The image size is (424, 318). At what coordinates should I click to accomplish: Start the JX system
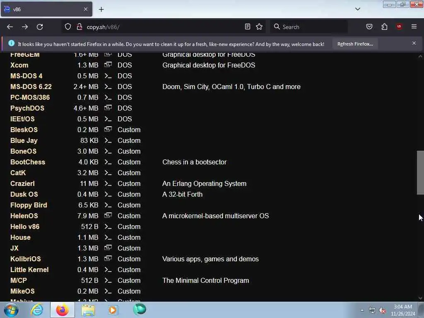(14, 248)
